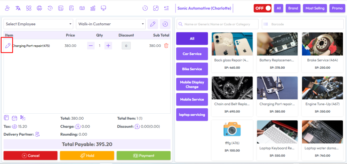Collapse the menu with the indent icon

pyautogui.click(x=166, y=8)
